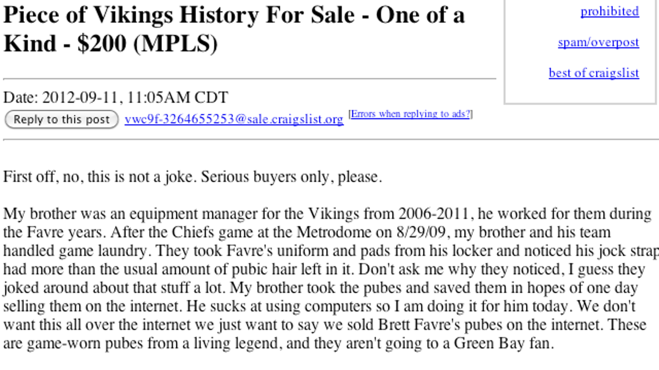The height and width of the screenshot is (370, 659).
Task: Flag the post as prohibited
Action: pyautogui.click(x=610, y=12)
